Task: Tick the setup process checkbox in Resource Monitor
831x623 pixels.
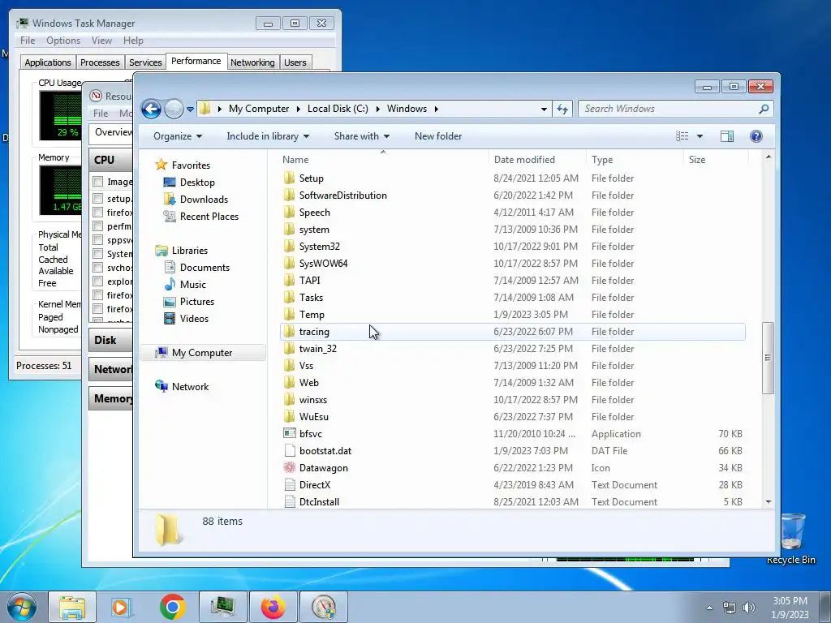Action: point(97,199)
